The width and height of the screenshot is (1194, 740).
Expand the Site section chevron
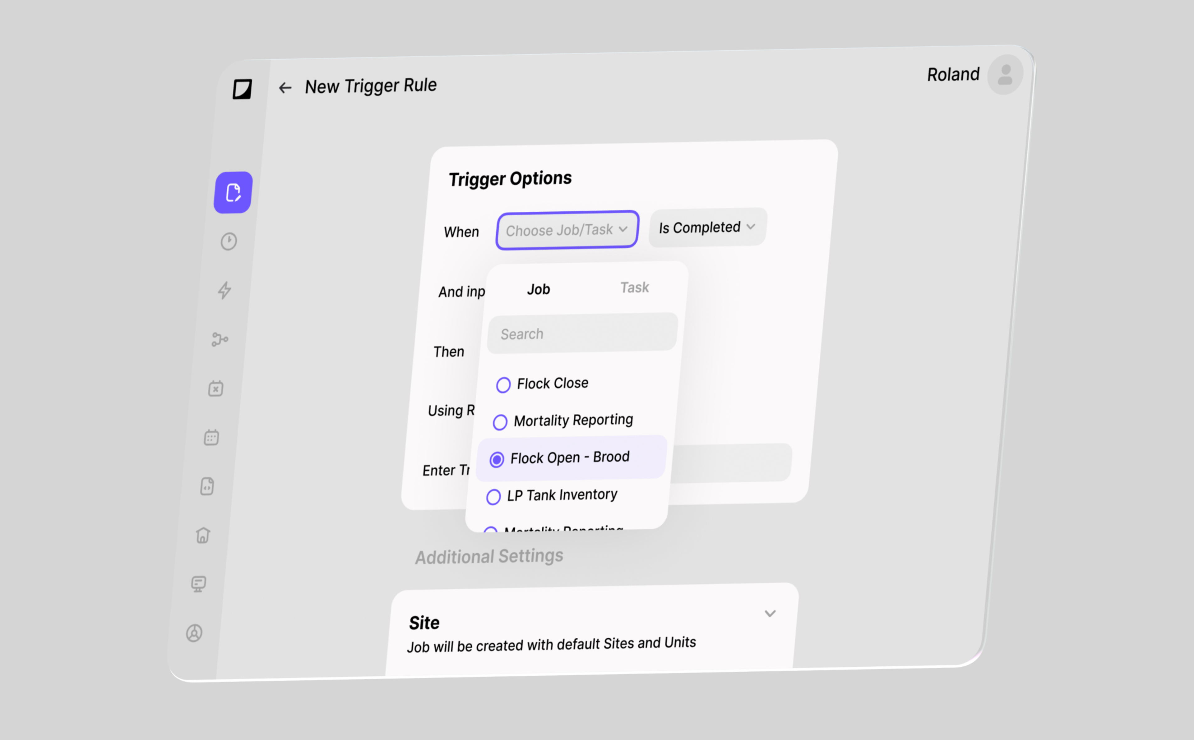[770, 613]
